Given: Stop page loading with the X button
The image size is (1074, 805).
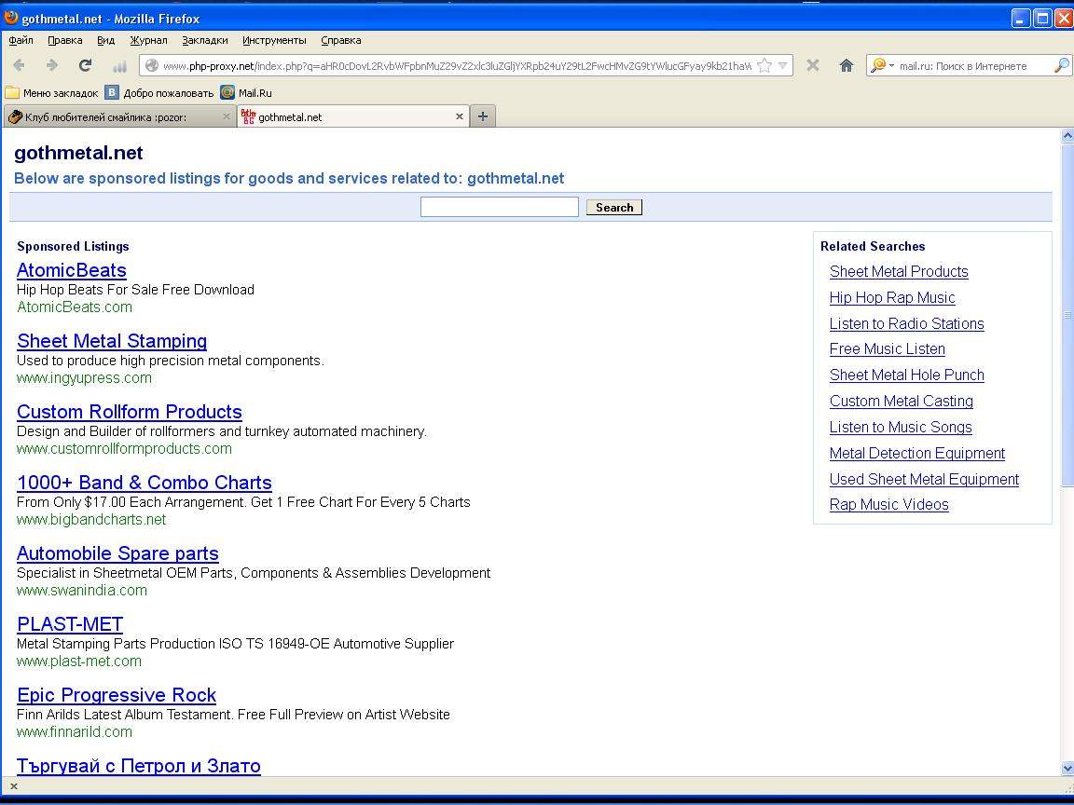Looking at the screenshot, I should coord(812,66).
